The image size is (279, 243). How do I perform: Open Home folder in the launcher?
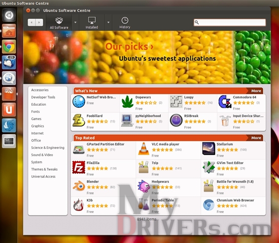9,31
